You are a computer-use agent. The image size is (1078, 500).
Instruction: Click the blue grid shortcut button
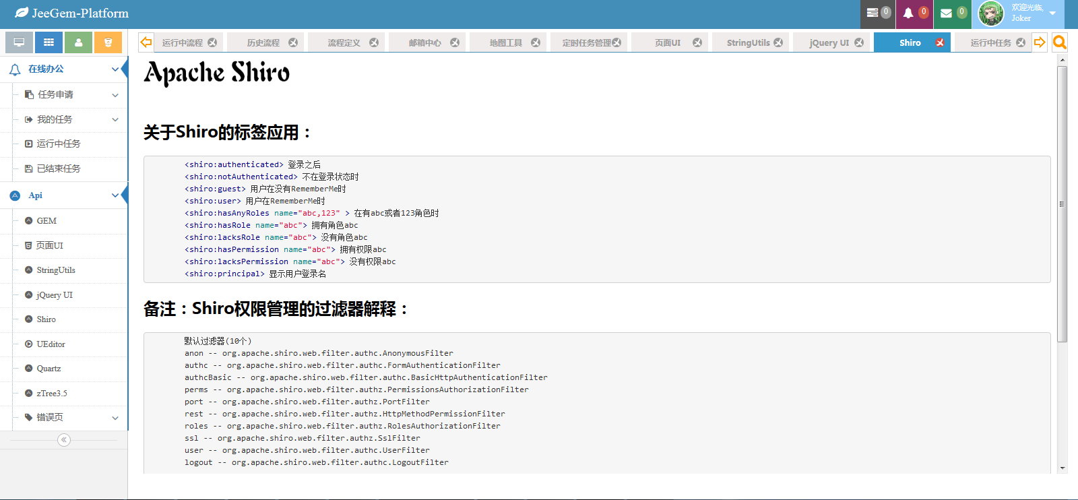(x=49, y=42)
